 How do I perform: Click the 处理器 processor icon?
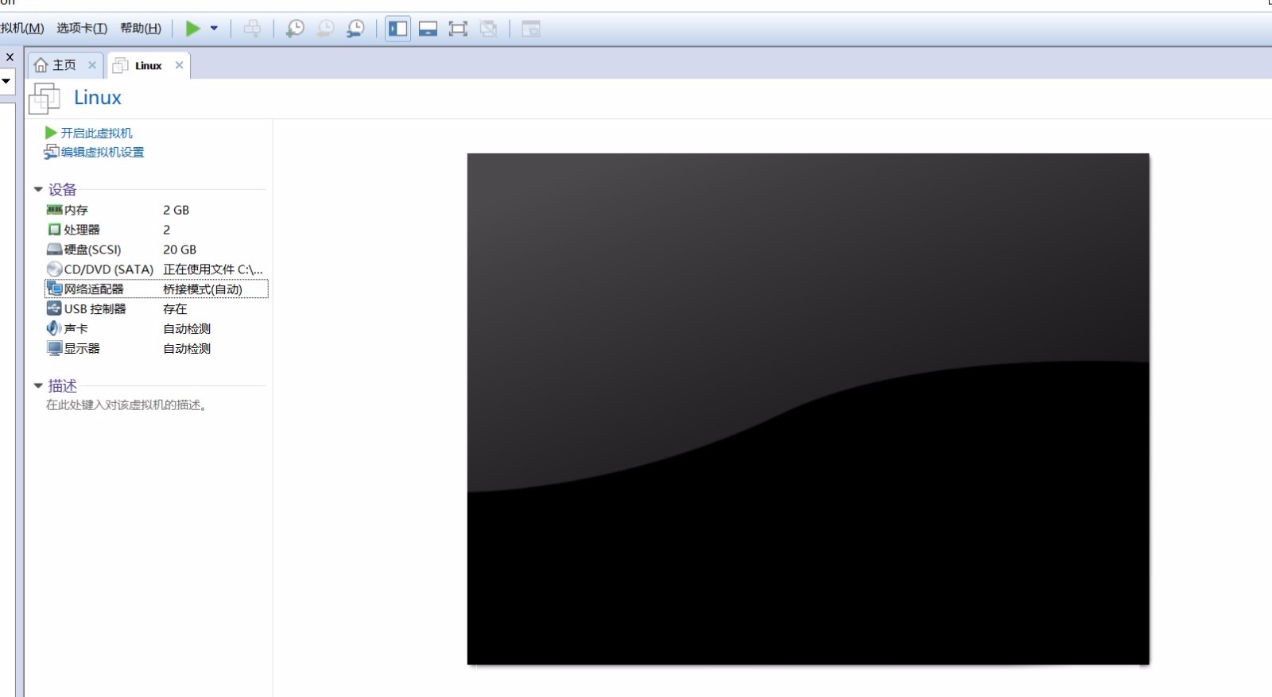pyautogui.click(x=54, y=230)
